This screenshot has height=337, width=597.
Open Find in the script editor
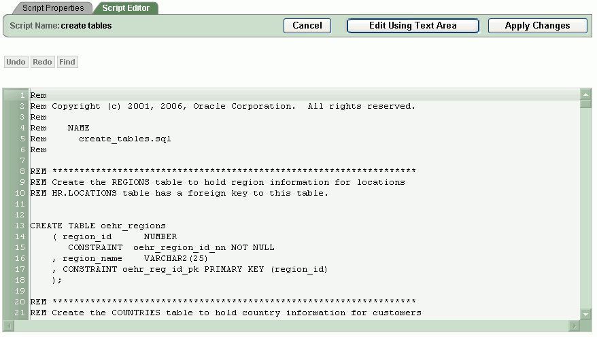(x=67, y=62)
